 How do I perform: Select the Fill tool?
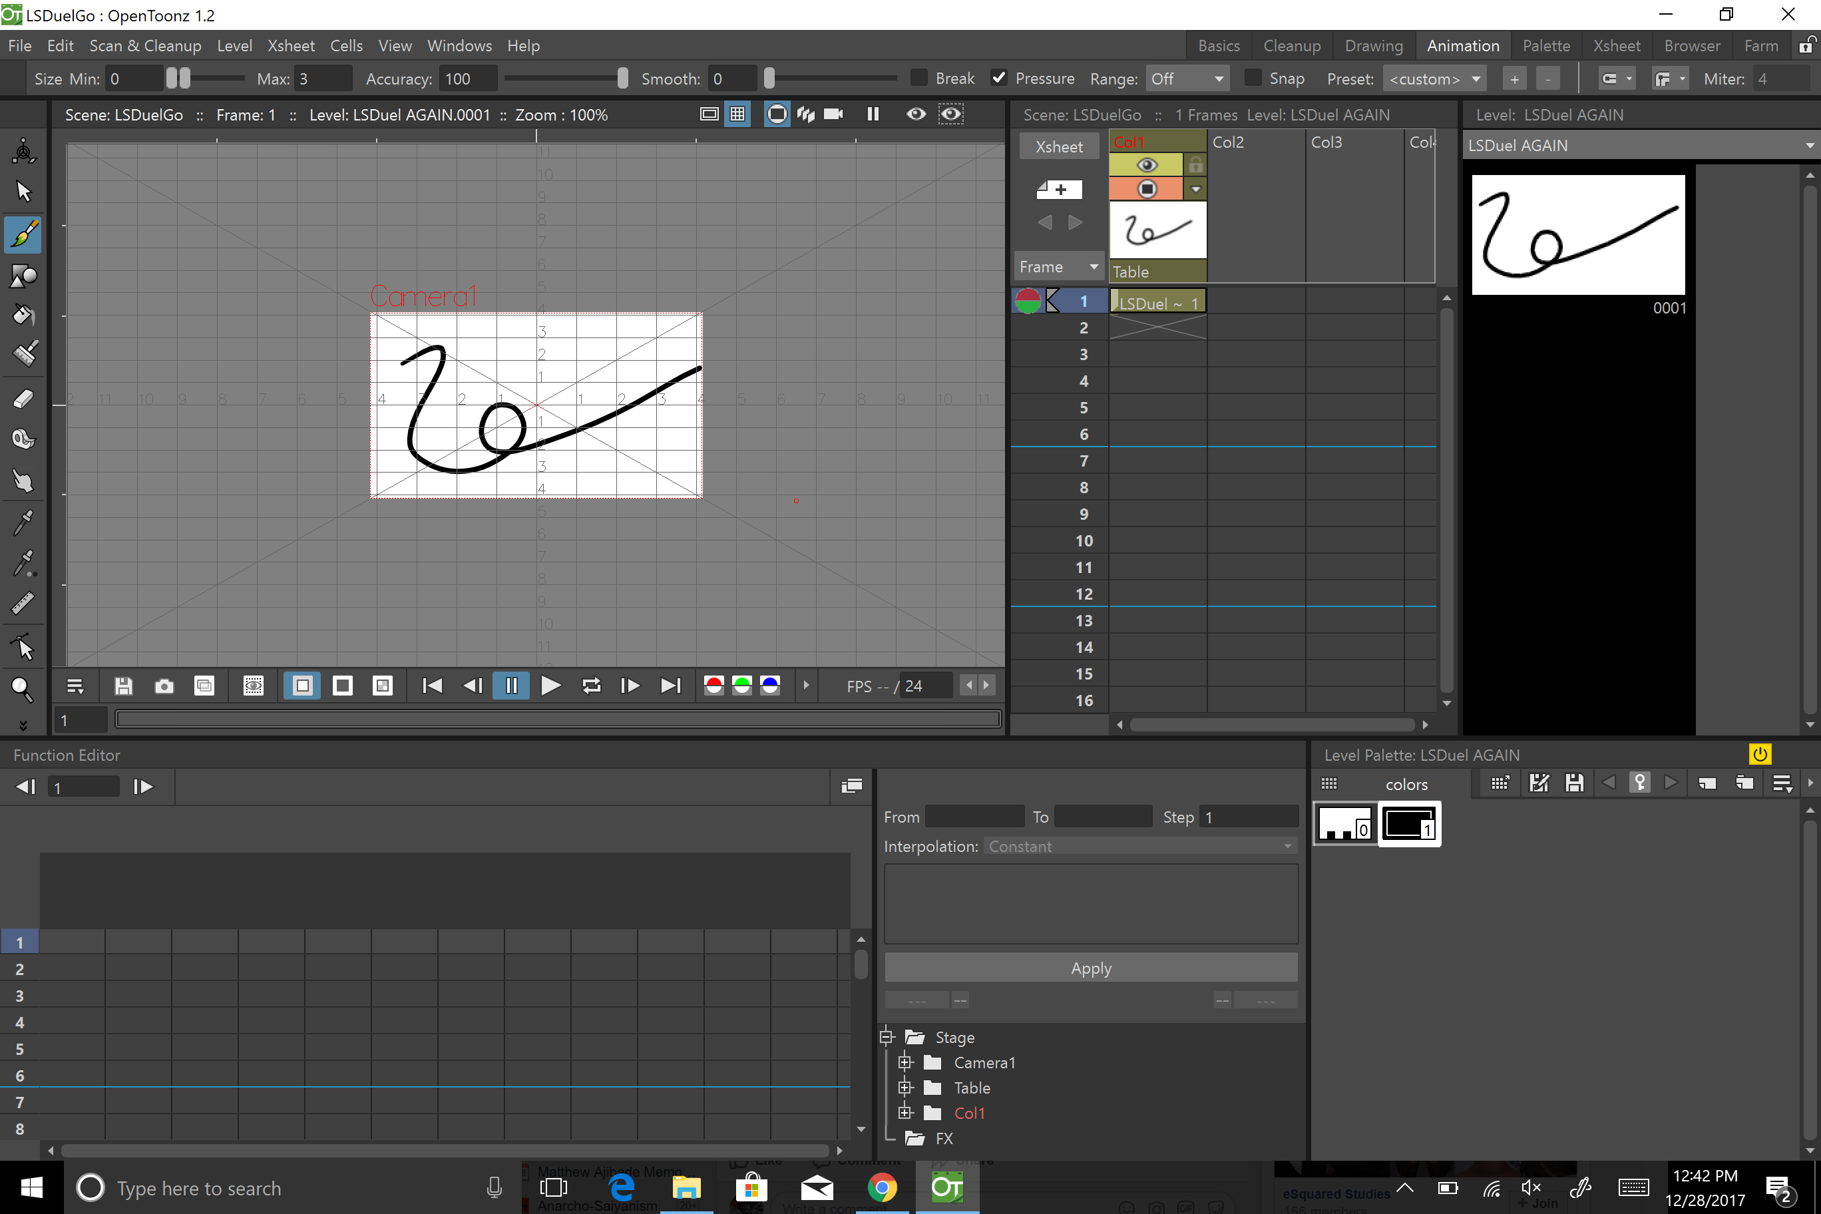[x=23, y=315]
